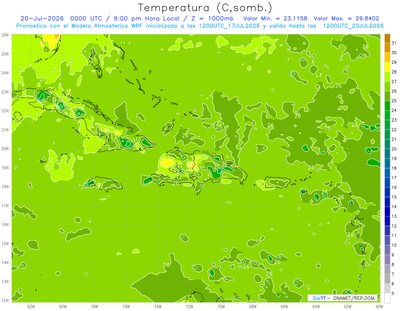Click the grey legend swatch between 6 and 7
This screenshot has height=311, width=403.
click(x=387, y=279)
